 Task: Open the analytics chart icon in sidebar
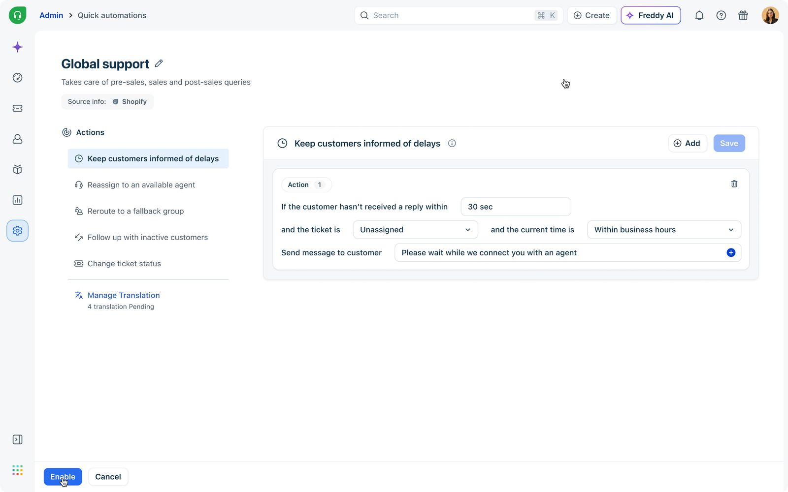tap(17, 200)
